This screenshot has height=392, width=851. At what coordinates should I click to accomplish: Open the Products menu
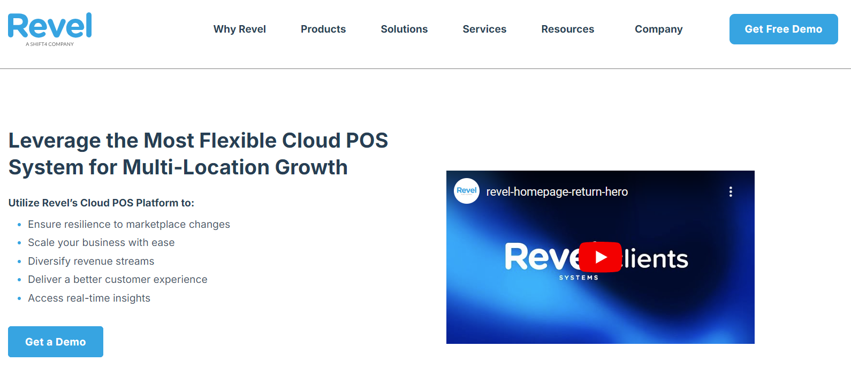[x=323, y=29]
